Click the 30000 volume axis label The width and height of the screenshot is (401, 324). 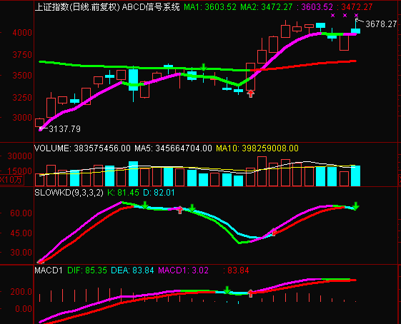click(x=20, y=156)
